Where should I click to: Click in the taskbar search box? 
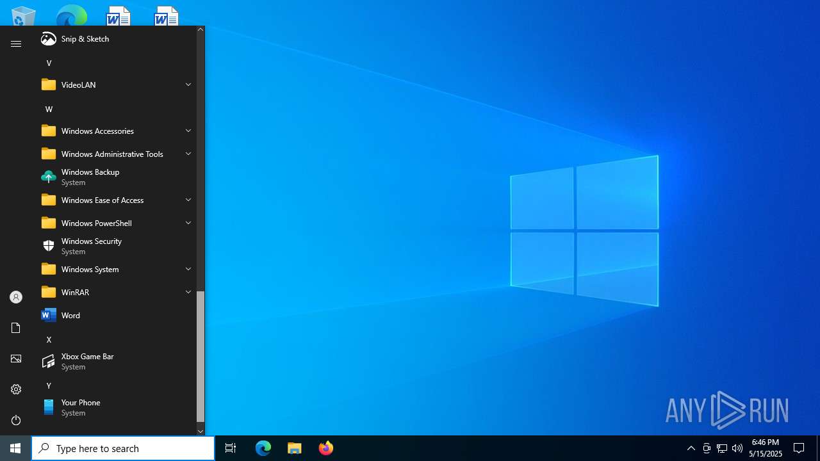pos(123,448)
